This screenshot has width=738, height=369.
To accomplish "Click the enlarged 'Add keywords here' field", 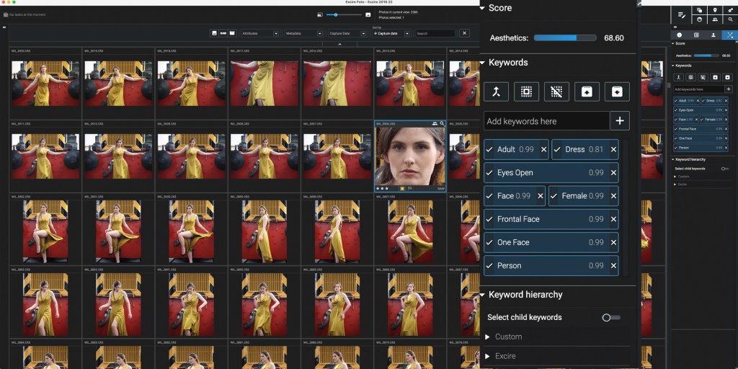I will (x=547, y=121).
